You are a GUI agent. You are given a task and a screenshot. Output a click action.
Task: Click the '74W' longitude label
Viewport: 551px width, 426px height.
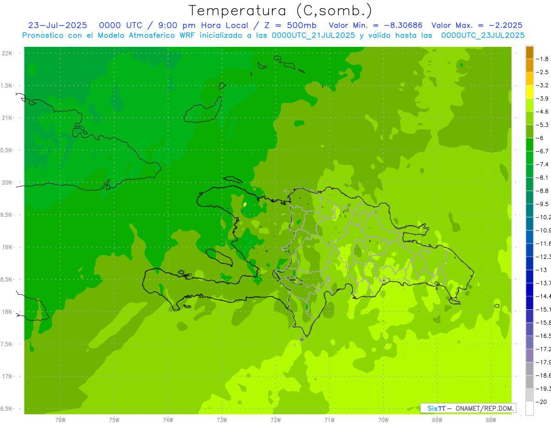(x=168, y=420)
